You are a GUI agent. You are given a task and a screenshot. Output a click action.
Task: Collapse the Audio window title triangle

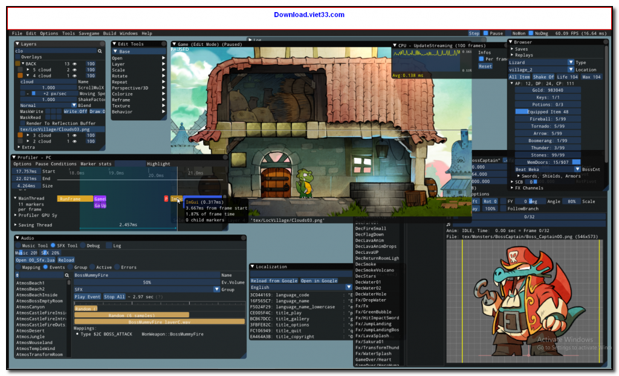[18, 238]
